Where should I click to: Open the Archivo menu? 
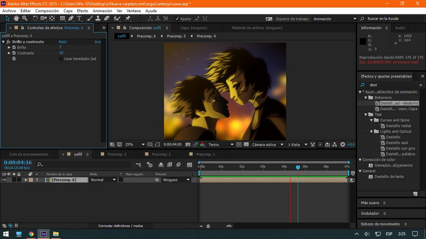(9, 11)
